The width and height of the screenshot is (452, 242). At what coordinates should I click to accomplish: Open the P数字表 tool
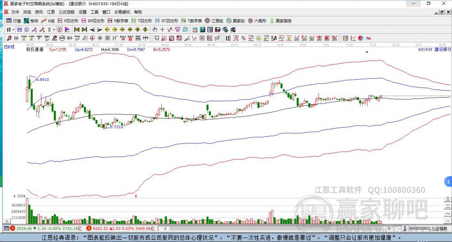(x=118, y=21)
